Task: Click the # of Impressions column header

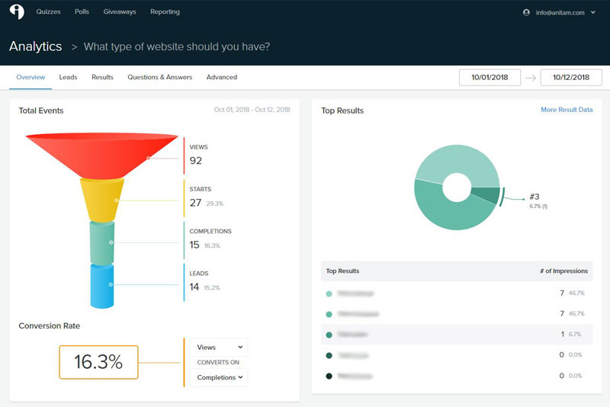Action: (563, 271)
